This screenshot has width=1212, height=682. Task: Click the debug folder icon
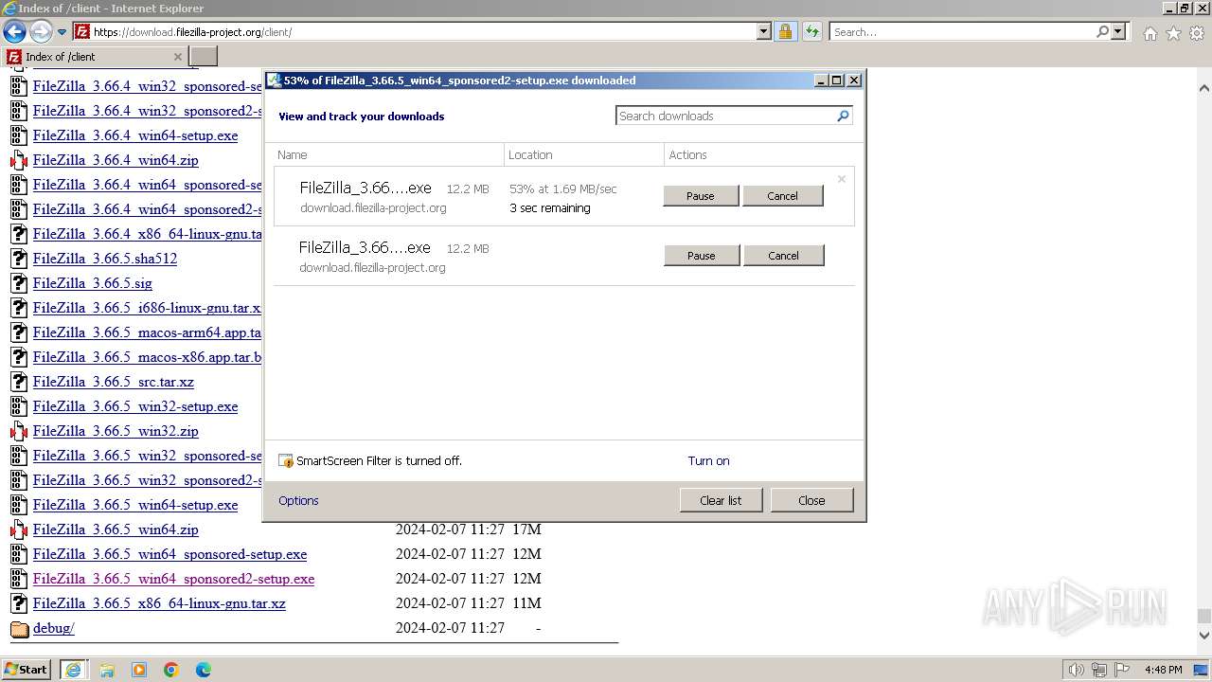click(19, 628)
